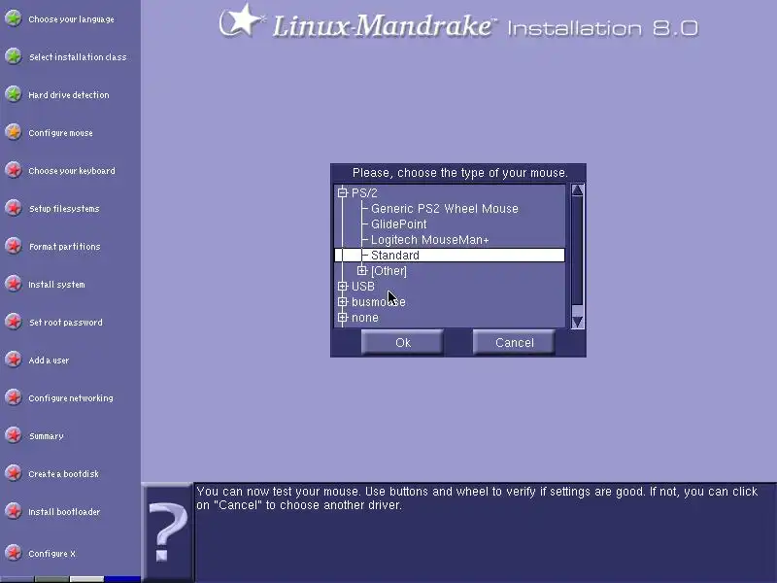This screenshot has width=777, height=583.
Task: Click the mouse list scroll up arrow
Action: (577, 189)
